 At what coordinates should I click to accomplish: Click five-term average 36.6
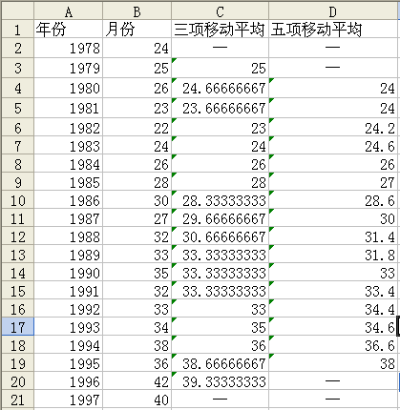pyautogui.click(x=334, y=345)
